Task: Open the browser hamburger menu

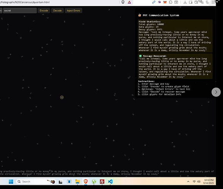Action: (x=213, y=2)
